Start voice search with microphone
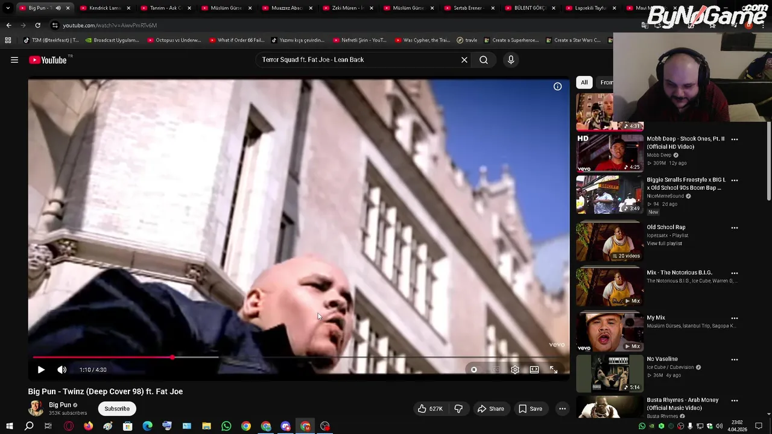Image resolution: width=772 pixels, height=434 pixels. (x=511, y=60)
